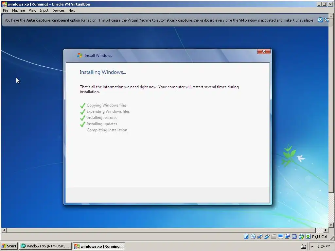The height and width of the screenshot is (251, 335).
Task: Open the Input menu
Action: click(x=44, y=10)
